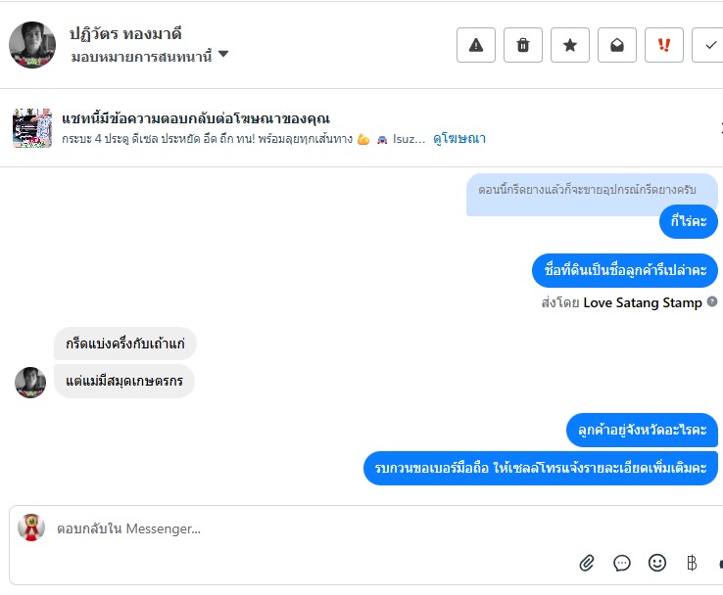Click the baht payment icon
The image size is (723, 595).
(692, 563)
